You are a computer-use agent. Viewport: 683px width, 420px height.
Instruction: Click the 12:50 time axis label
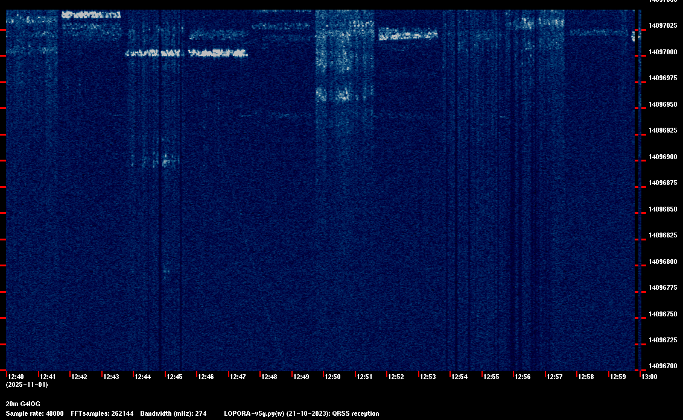[x=333, y=377]
